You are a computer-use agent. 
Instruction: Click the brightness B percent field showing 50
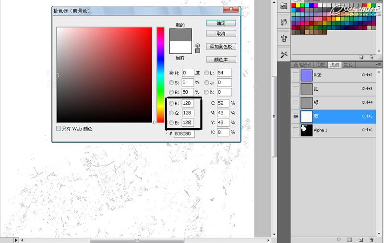(x=188, y=92)
